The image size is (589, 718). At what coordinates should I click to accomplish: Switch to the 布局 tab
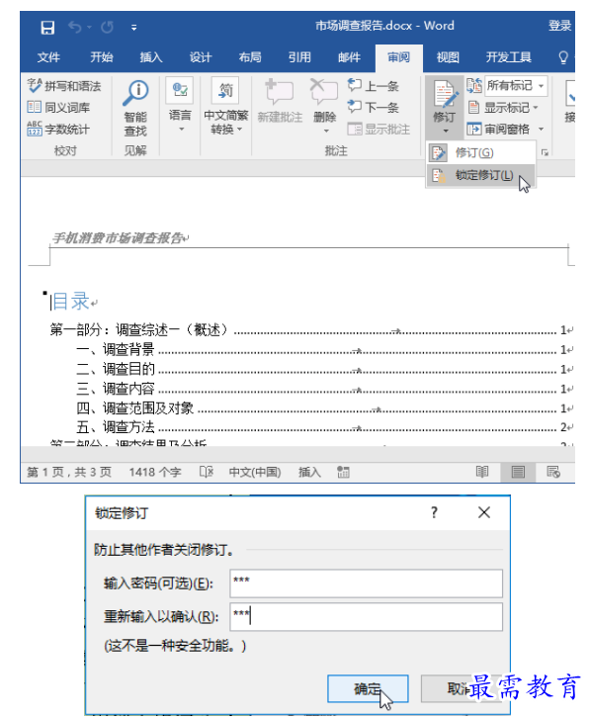click(250, 57)
